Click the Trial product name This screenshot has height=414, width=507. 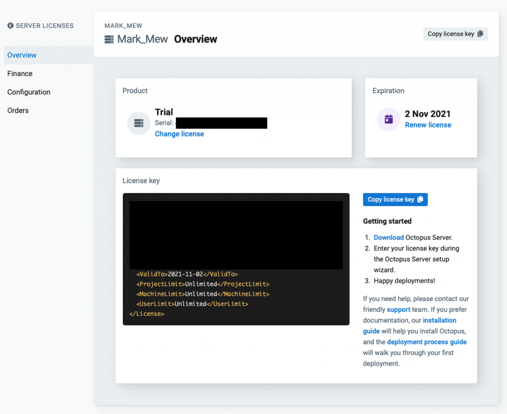[164, 112]
